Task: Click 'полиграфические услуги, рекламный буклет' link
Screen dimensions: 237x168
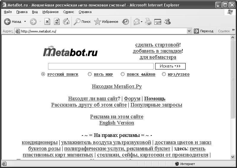Action: pos(117,148)
